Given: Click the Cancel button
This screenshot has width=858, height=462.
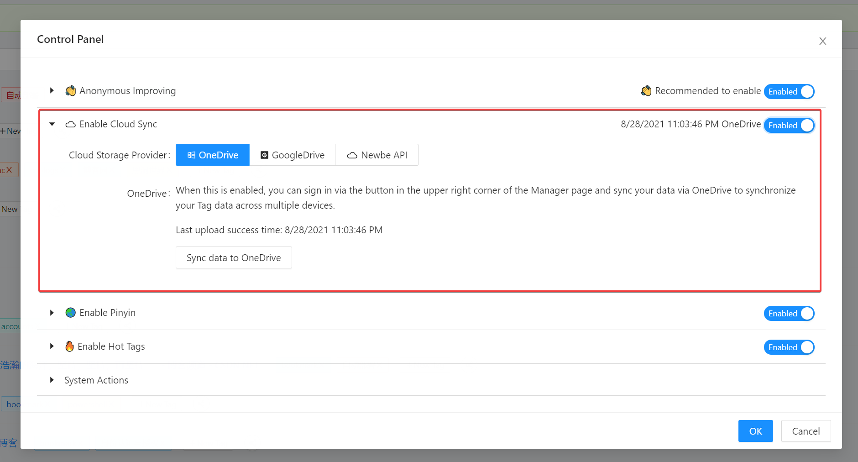Looking at the screenshot, I should pos(806,431).
